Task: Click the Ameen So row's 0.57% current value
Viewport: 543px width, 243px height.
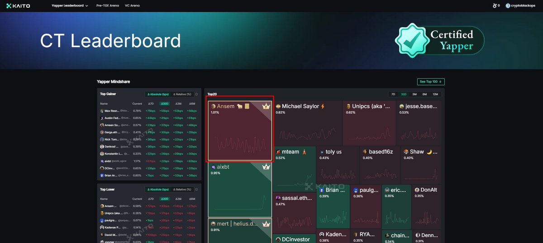Action: point(137,125)
